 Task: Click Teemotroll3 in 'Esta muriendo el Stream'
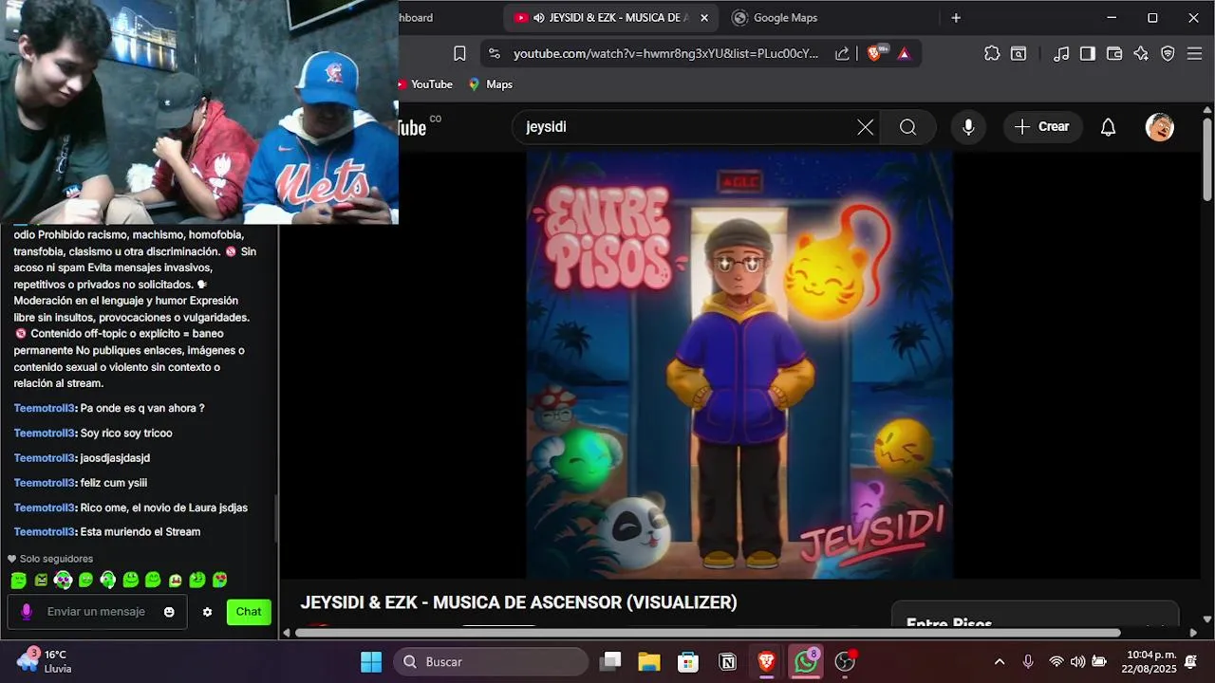pos(44,532)
